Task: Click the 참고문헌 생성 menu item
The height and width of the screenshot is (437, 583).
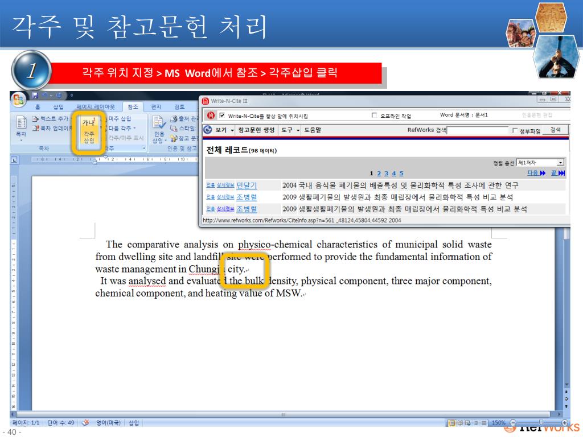Action: pyautogui.click(x=256, y=130)
